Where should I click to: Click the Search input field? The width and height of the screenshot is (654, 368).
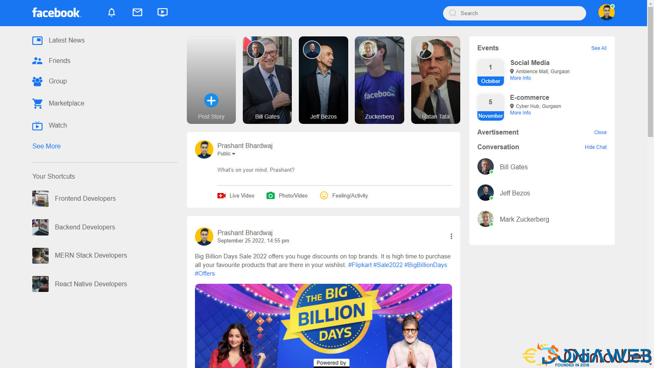[515, 13]
